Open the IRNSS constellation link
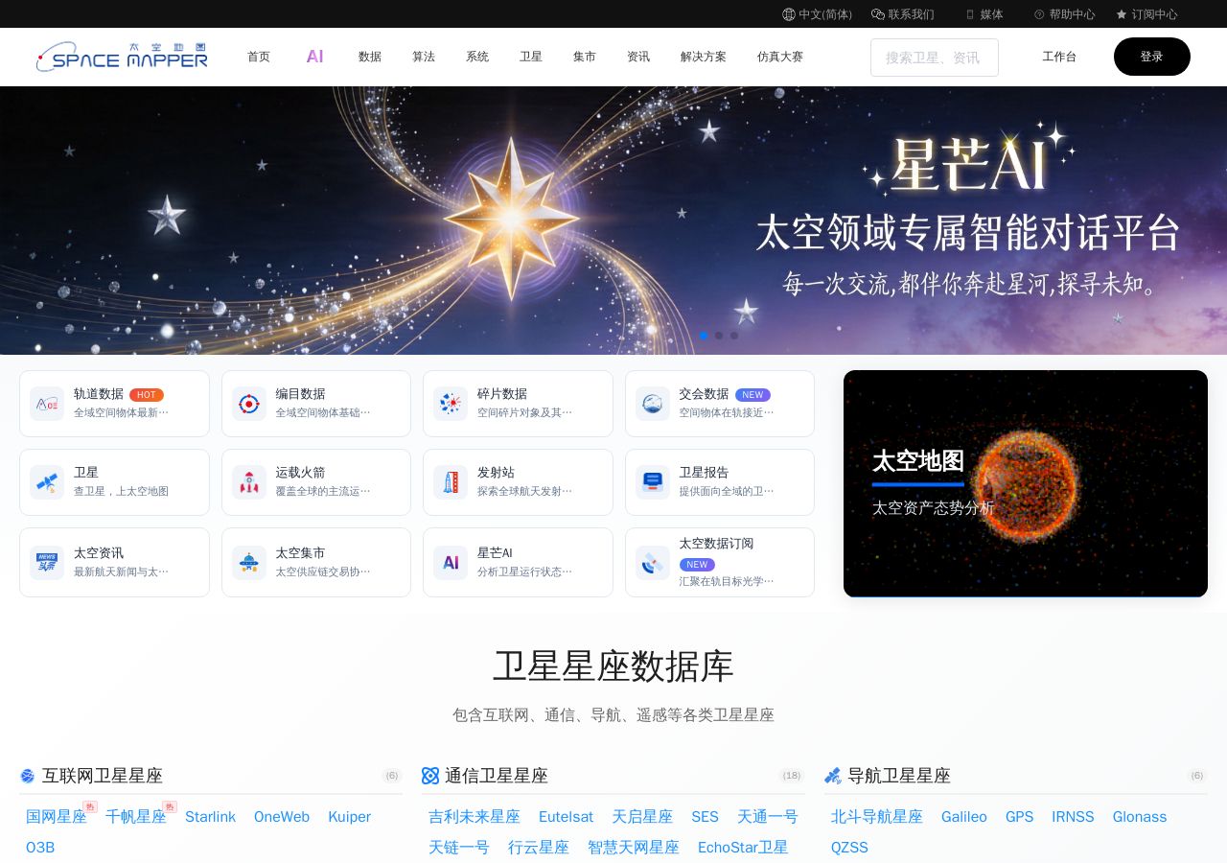 coord(1073,817)
